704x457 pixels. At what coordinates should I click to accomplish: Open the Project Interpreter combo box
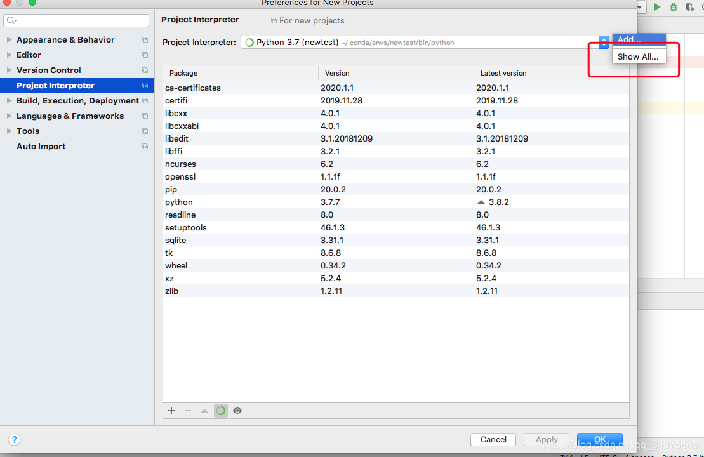click(x=424, y=42)
